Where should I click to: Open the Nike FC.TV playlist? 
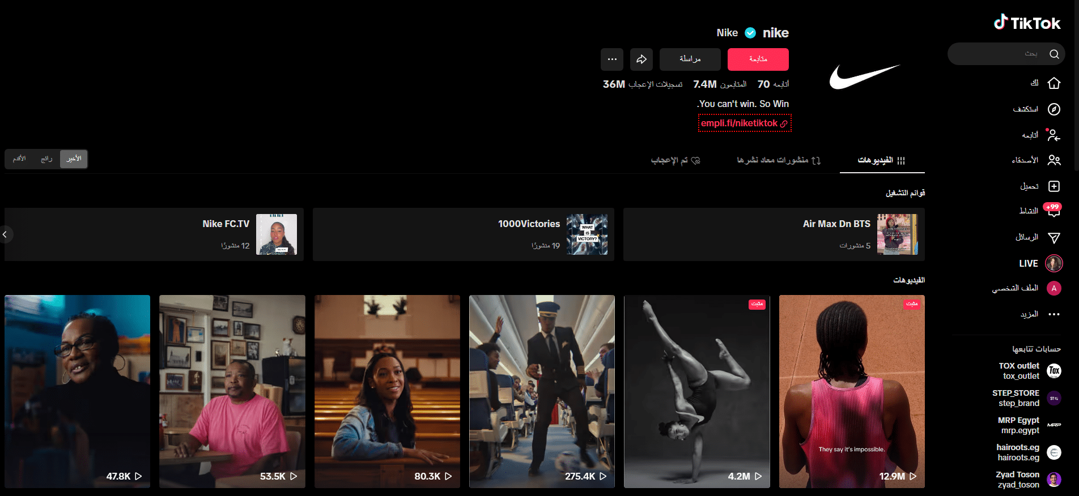click(x=154, y=234)
